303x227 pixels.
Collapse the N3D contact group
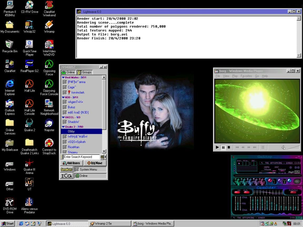pyautogui.click(x=63, y=97)
